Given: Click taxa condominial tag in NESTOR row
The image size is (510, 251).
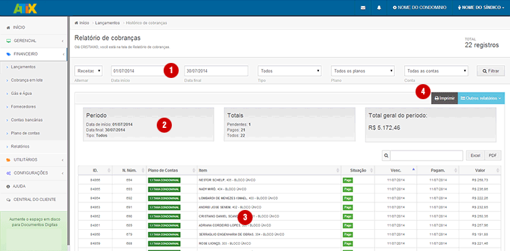Looking at the screenshot, I should (164, 180).
